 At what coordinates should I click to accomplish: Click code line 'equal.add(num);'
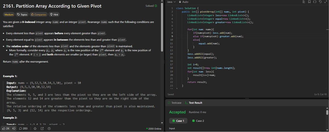[x=209, y=43]
